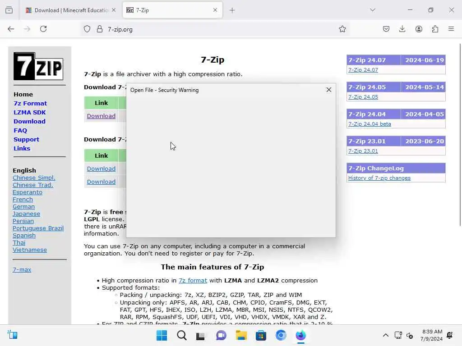Open the extensions puzzle icon
This screenshot has width=462, height=346.
435,29
